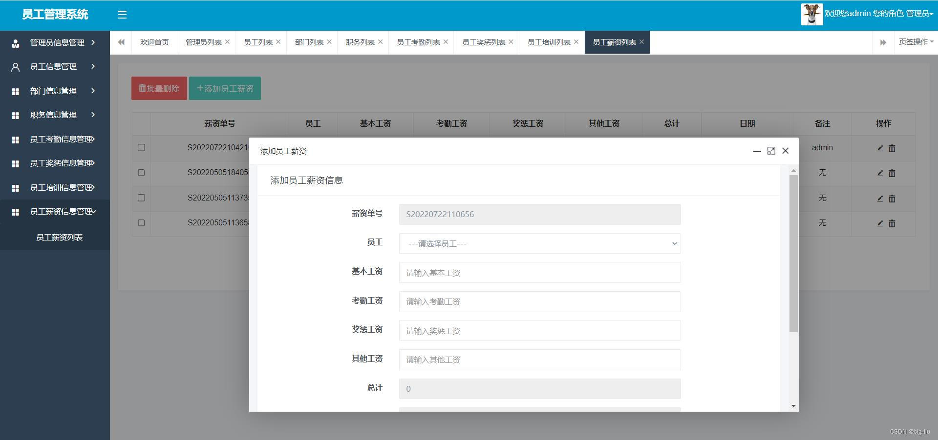
Task: Check the fourth salary row checkbox
Action: click(x=141, y=223)
